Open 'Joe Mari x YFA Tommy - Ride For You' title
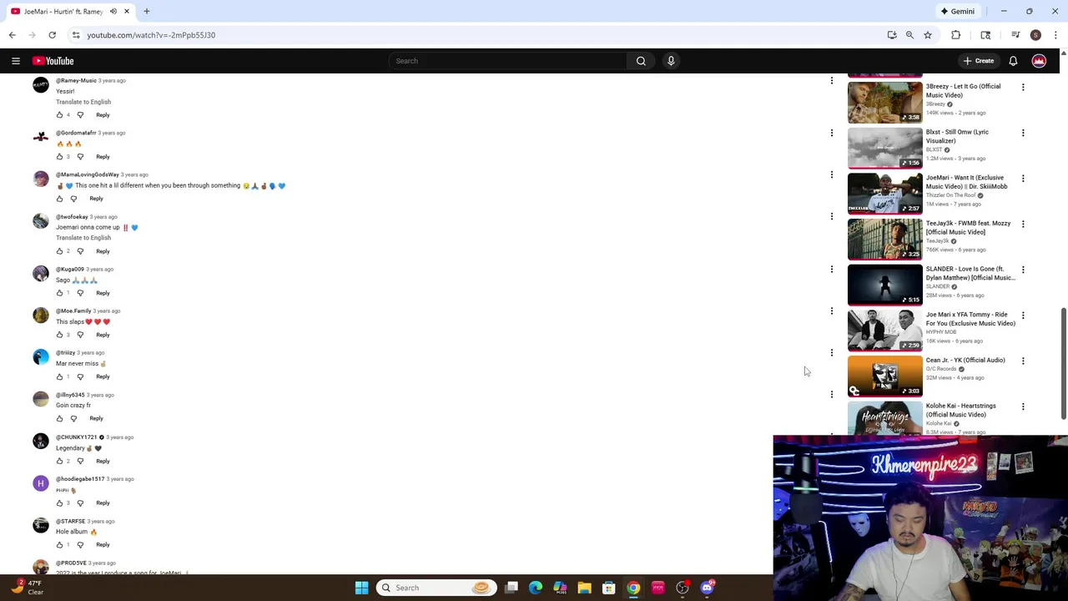 (970, 319)
